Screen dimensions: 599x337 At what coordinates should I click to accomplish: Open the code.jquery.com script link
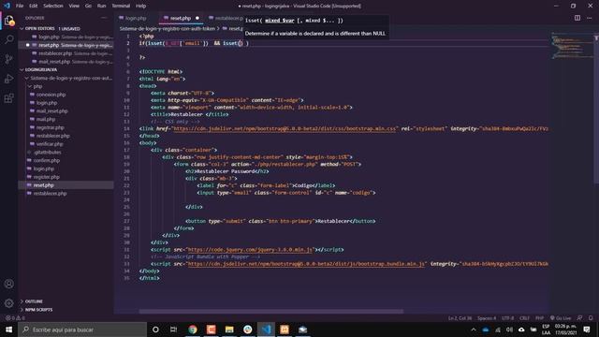tap(250, 250)
